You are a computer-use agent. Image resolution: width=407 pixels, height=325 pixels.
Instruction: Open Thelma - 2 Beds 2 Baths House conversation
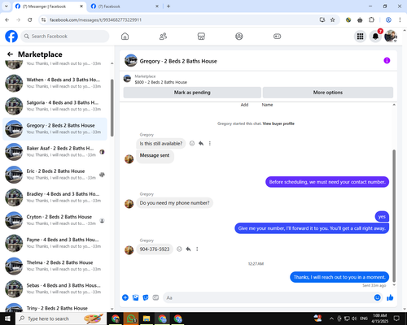click(55, 266)
